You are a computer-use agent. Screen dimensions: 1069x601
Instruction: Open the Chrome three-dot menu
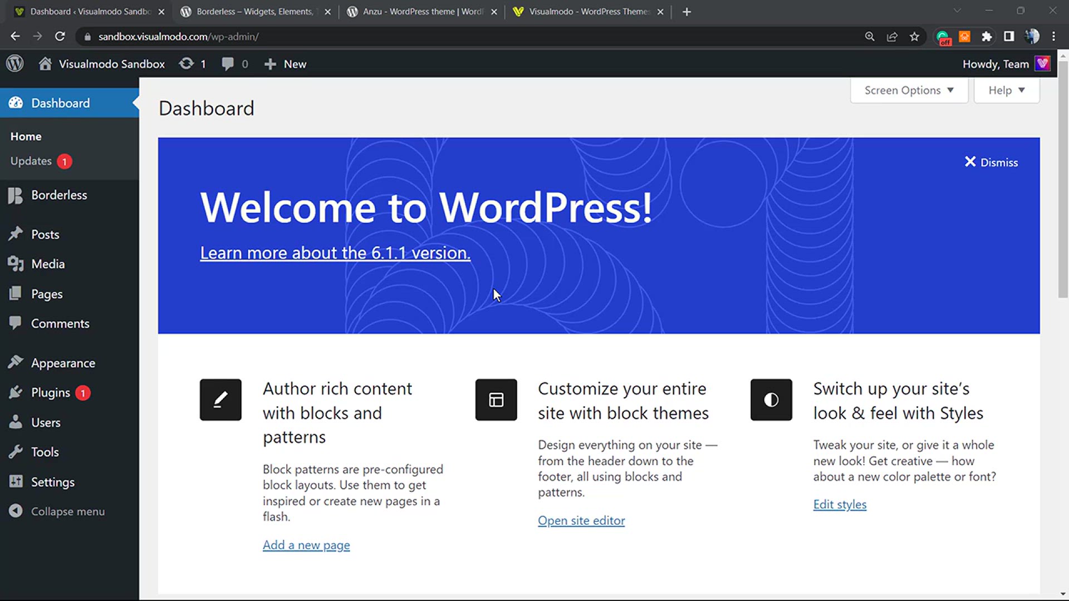point(1053,37)
